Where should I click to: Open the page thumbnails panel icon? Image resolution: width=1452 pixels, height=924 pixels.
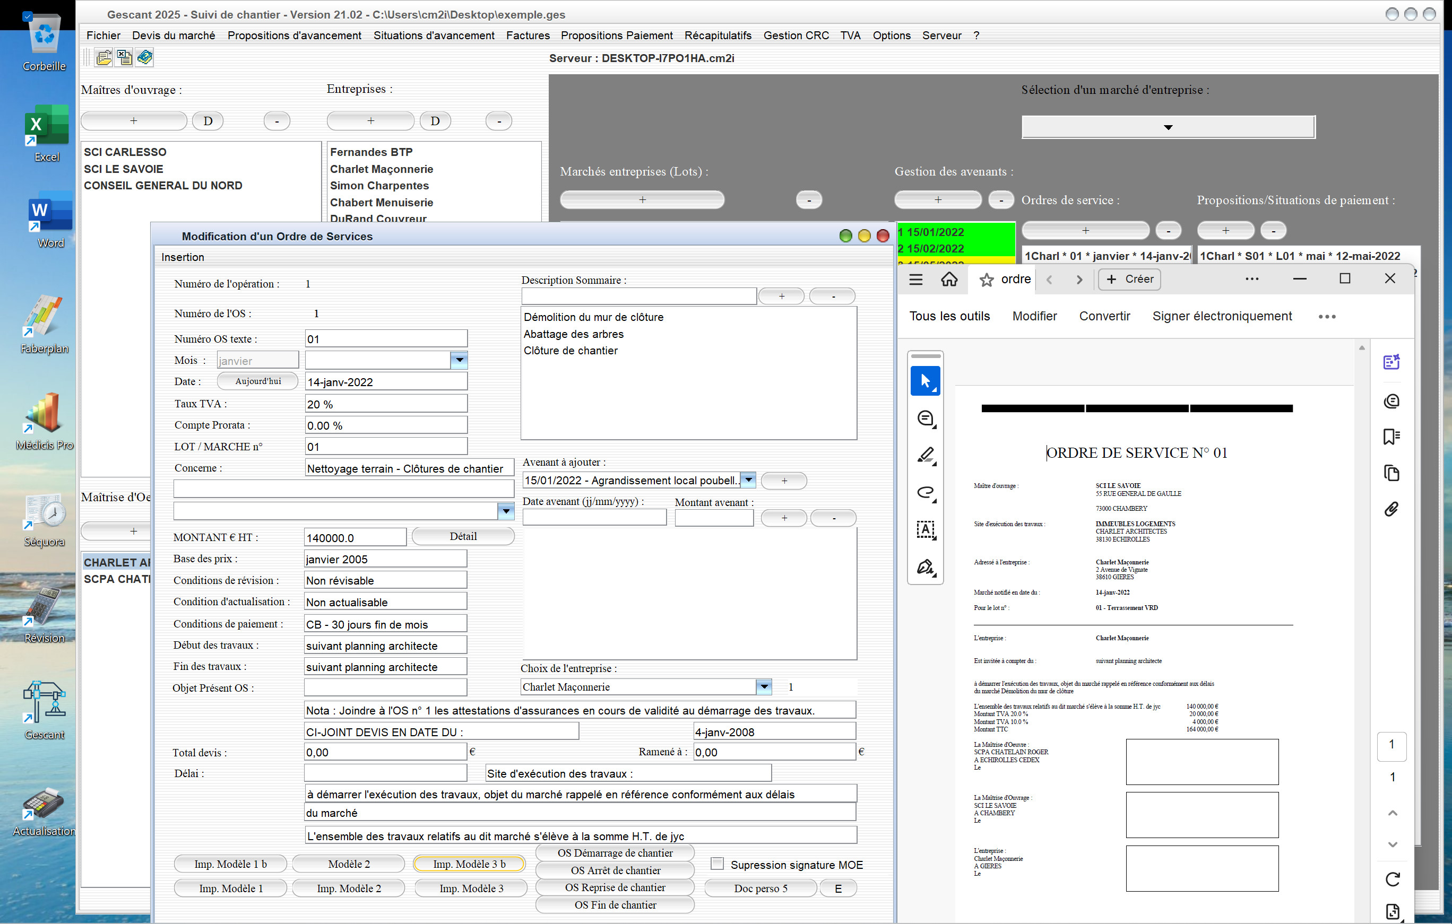1391,473
